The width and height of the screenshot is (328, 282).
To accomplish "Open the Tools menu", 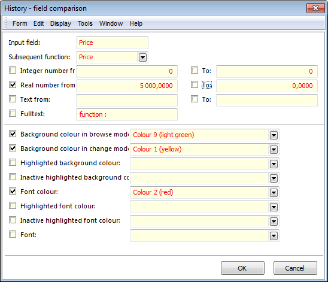I will click(x=85, y=23).
